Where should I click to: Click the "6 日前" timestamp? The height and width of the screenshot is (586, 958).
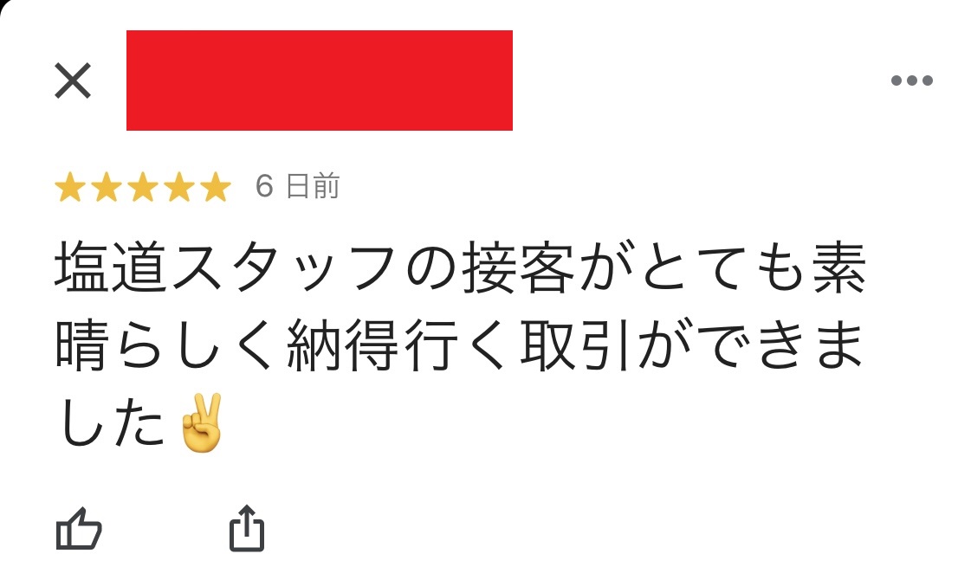click(x=298, y=186)
